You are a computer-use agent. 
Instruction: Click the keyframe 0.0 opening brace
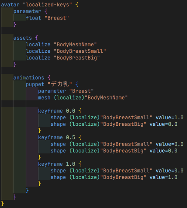point(80,111)
